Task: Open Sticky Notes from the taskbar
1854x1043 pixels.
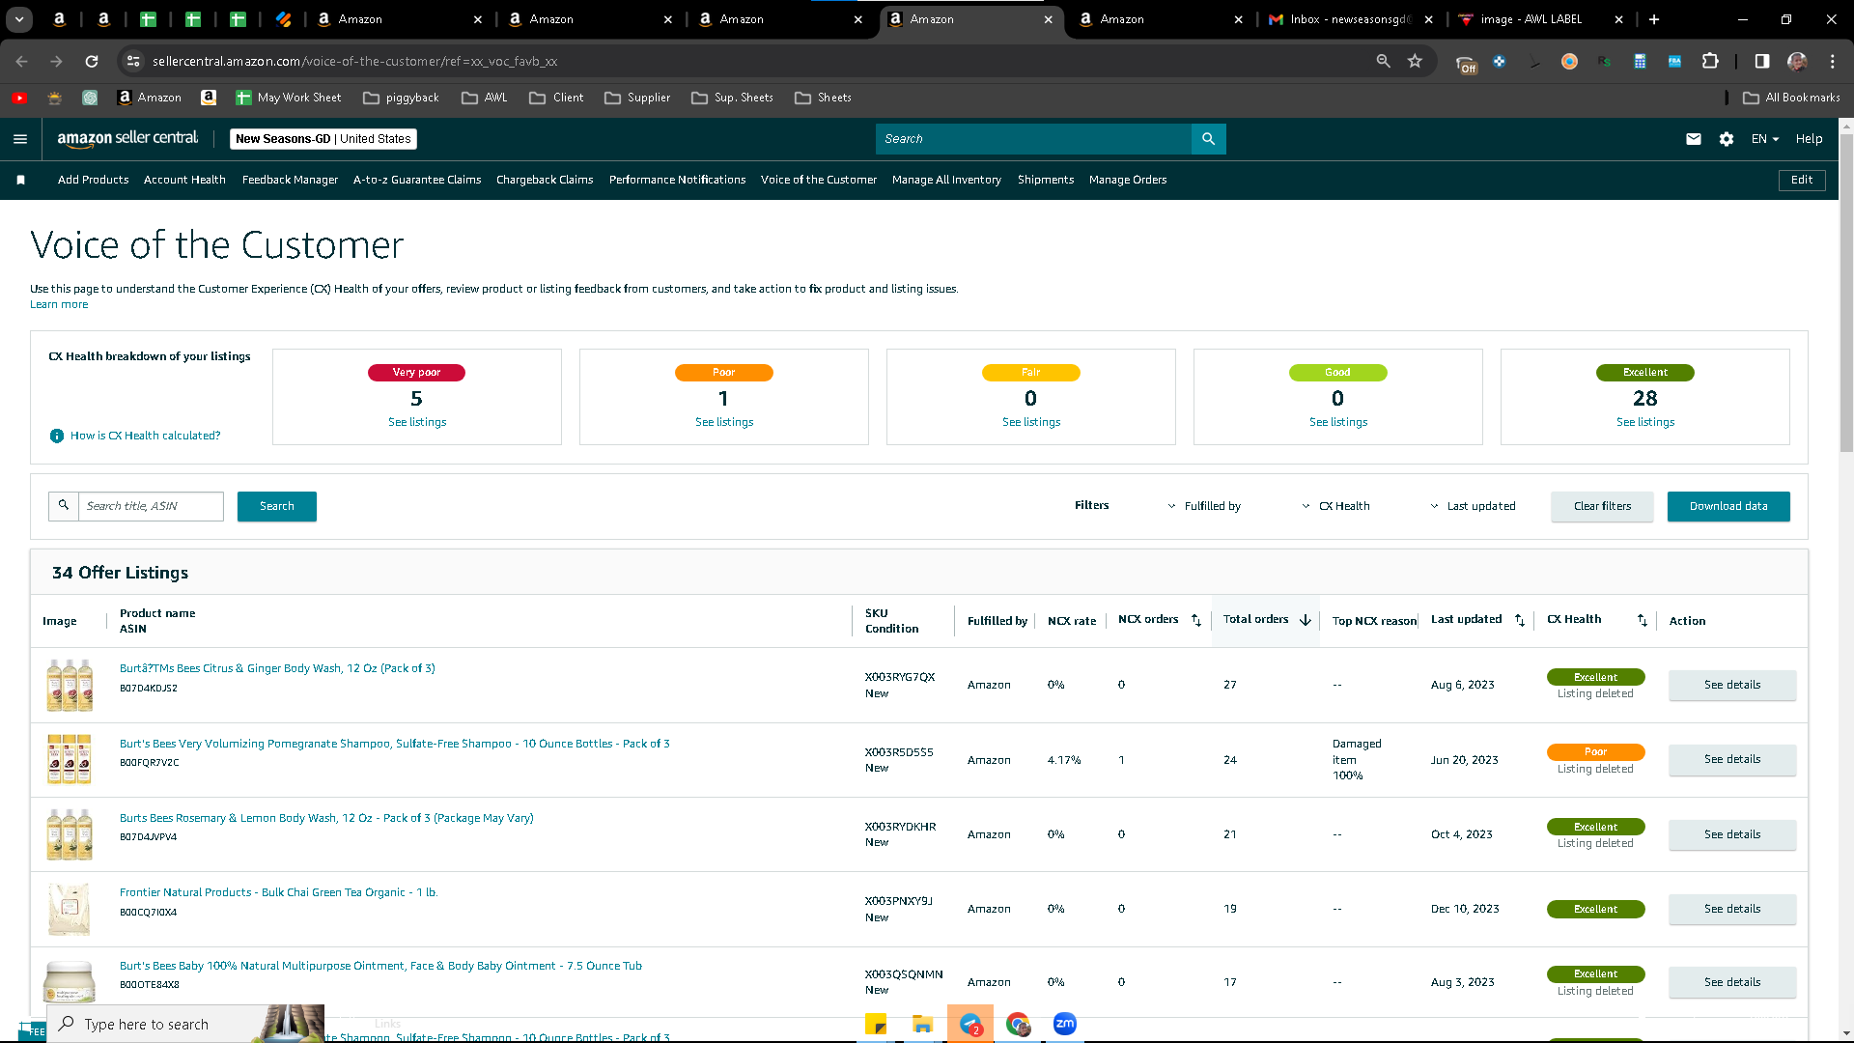Action: (x=876, y=1024)
